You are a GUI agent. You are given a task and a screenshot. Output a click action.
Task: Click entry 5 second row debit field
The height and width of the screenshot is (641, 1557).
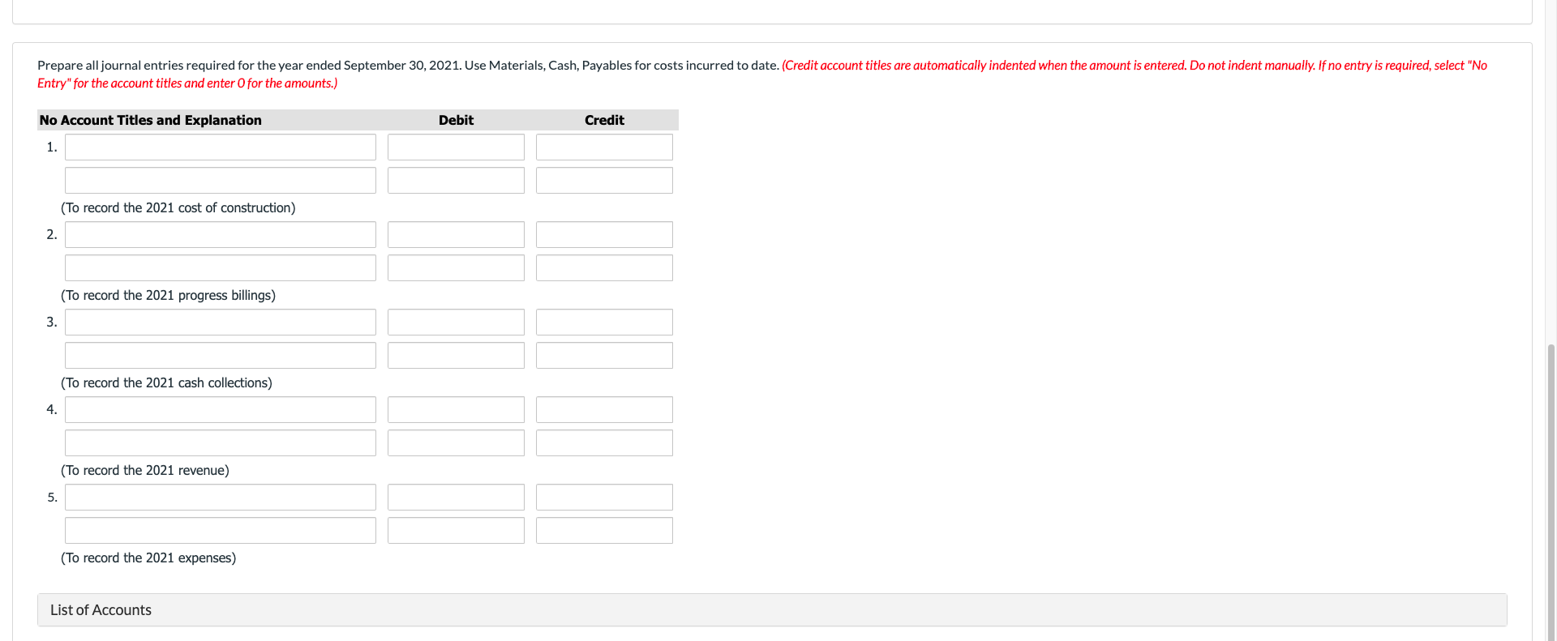click(x=456, y=530)
